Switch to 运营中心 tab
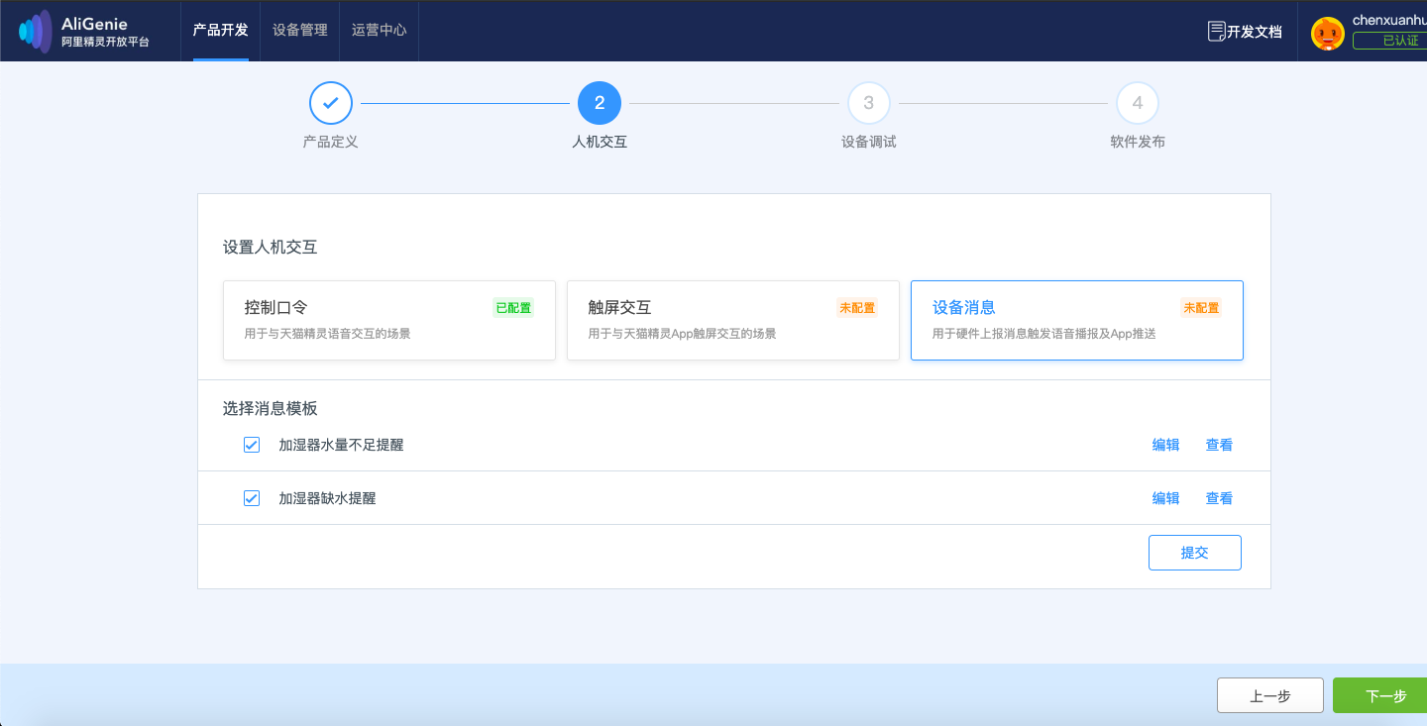Screen dimensions: 1427x726 380,31
